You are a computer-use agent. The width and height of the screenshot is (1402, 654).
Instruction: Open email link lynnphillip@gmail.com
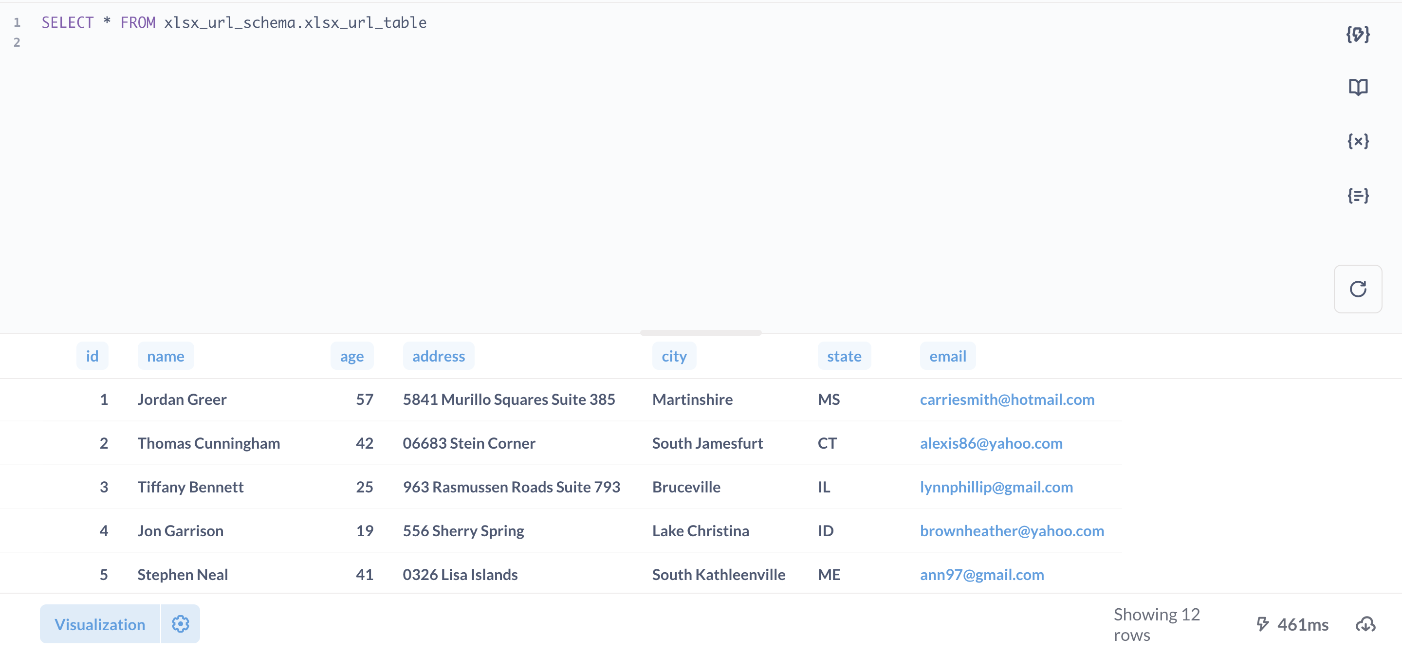tap(996, 487)
